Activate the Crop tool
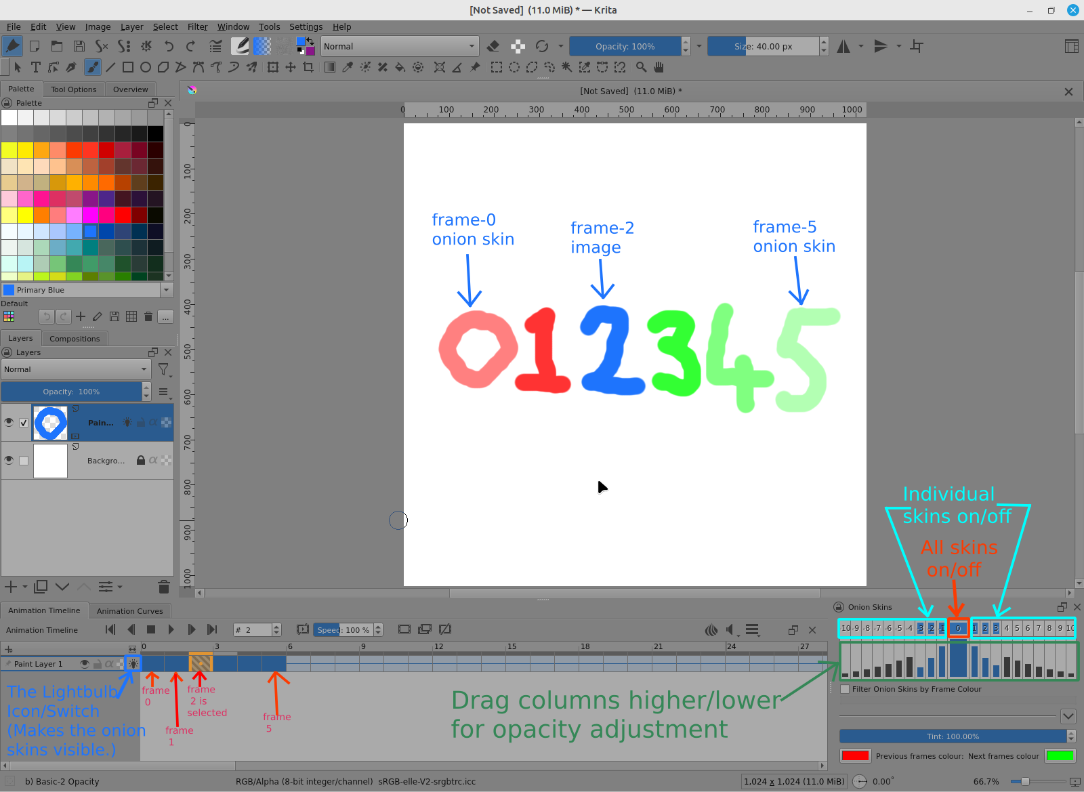 coord(308,67)
